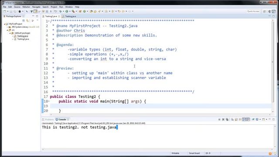Image resolution: width=279 pixels, height=157 pixels.
Task: Click the New Java Package icon
Action: click(x=80, y=11)
